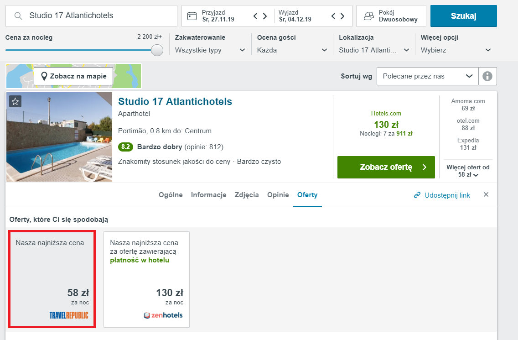
Task: Click the map pin icon
Action: [44, 76]
